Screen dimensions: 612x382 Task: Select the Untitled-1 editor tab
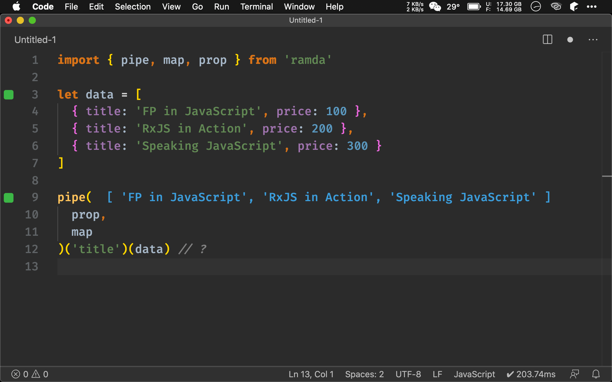35,40
